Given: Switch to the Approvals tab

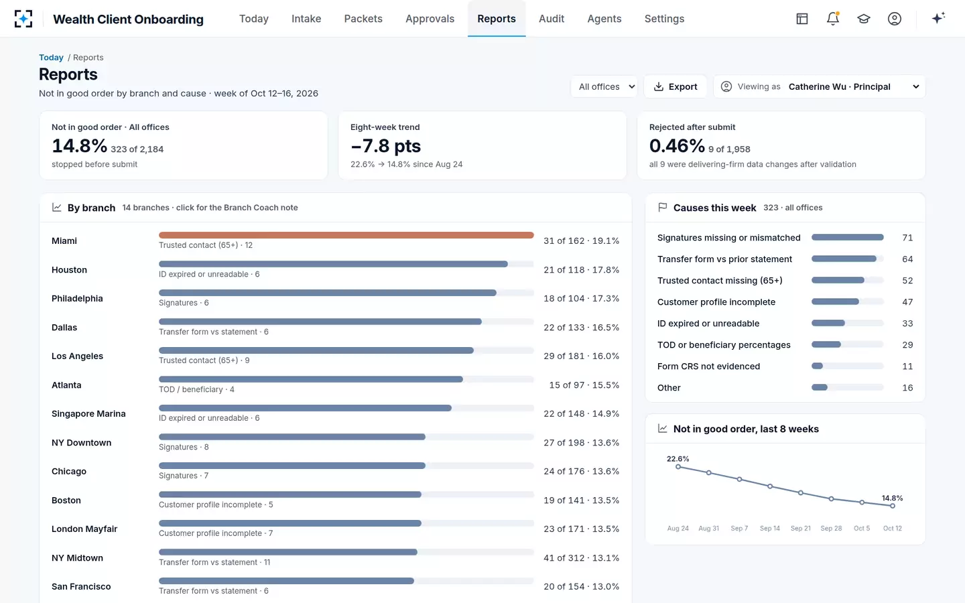Looking at the screenshot, I should [x=430, y=19].
